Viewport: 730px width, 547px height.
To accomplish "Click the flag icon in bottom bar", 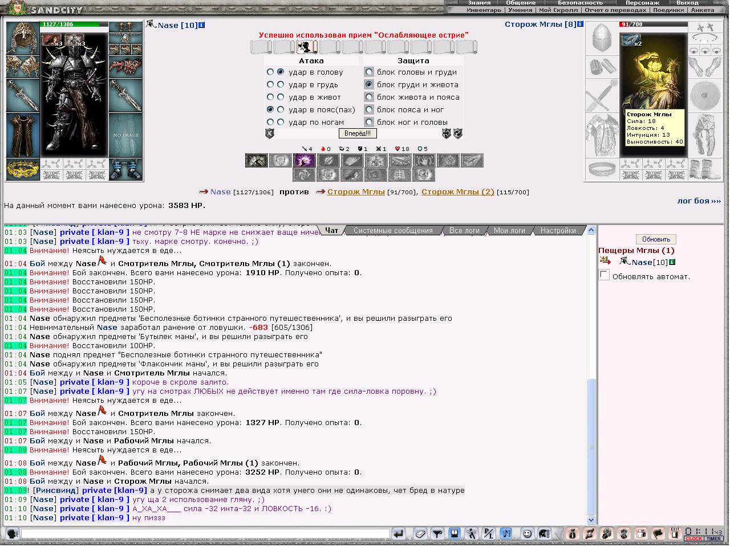I will pos(658,534).
